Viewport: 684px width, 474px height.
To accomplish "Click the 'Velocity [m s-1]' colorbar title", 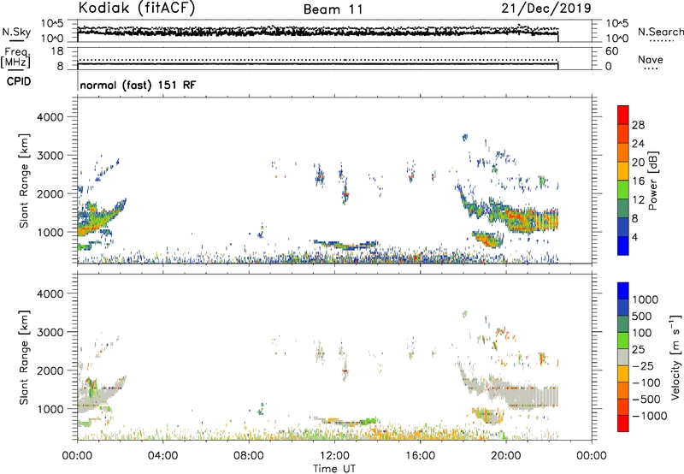I will [x=675, y=357].
